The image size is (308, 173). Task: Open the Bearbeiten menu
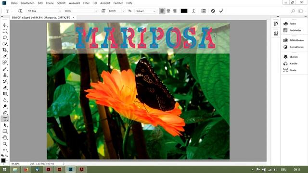click(27, 3)
